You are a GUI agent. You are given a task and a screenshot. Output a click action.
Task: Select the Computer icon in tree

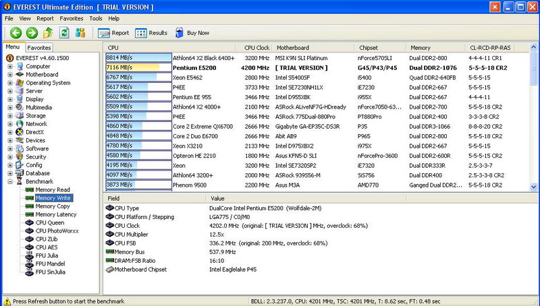pyautogui.click(x=20, y=66)
